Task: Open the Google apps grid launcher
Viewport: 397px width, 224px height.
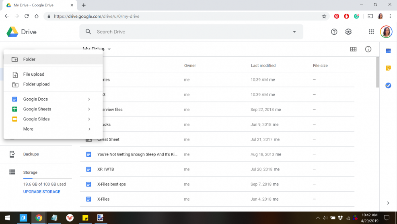Action: [x=371, y=32]
